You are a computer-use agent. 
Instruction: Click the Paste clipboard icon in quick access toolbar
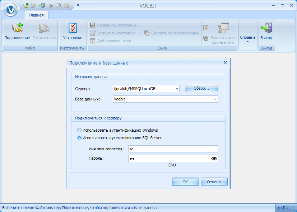tap(66, 5)
